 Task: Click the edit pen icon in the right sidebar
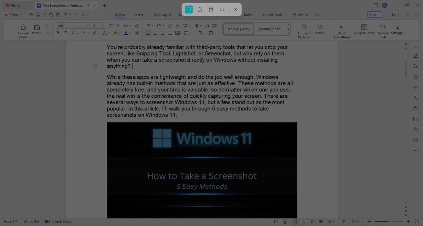[415, 55]
